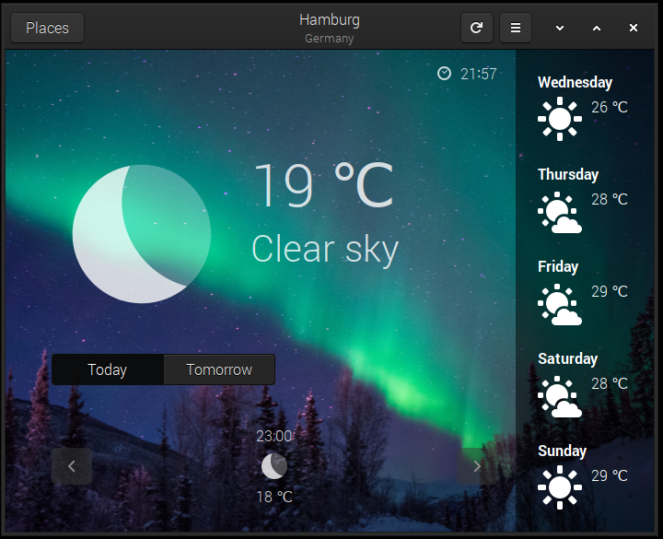Click the Clear sky condition text
Image resolution: width=663 pixels, height=539 pixels.
(x=325, y=249)
